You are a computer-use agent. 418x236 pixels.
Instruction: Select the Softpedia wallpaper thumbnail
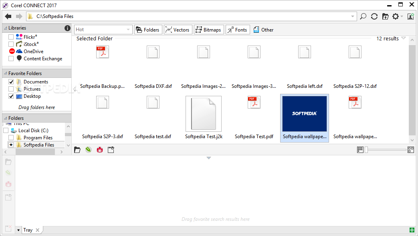point(305,114)
